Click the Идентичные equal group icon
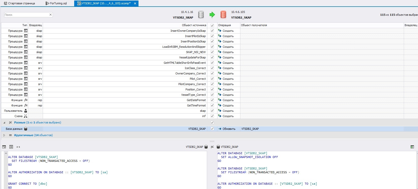The height and width of the screenshot is (189, 418). coord(10,135)
